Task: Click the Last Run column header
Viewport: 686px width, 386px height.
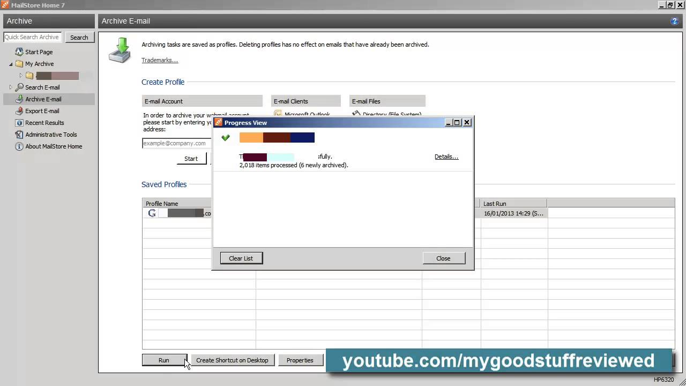Action: [x=513, y=204]
